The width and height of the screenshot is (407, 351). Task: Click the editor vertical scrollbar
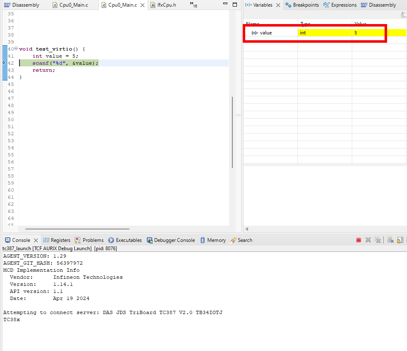(232, 132)
